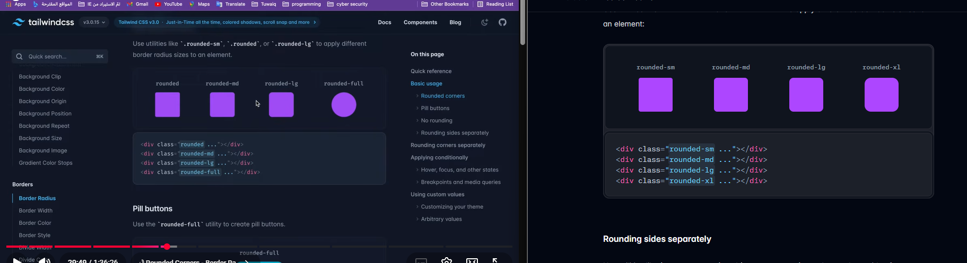Viewport: 967px width, 263px height.
Task: Open Background Image in the sidebar
Action: point(43,151)
